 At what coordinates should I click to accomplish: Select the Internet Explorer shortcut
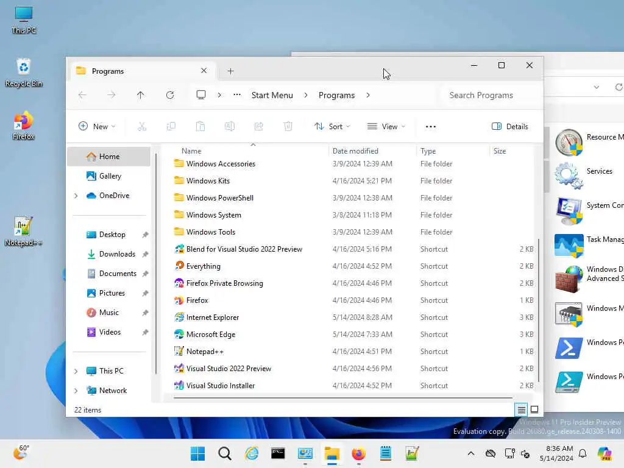pyautogui.click(x=213, y=317)
